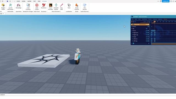Open Camera menu in Moon Animator
The height and width of the screenshot is (99, 176).
tap(155, 19)
